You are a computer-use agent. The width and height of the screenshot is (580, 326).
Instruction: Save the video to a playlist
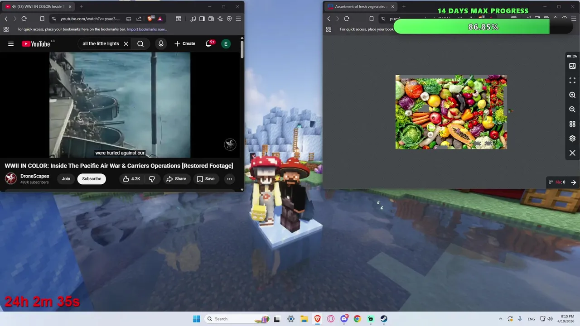[206, 179]
